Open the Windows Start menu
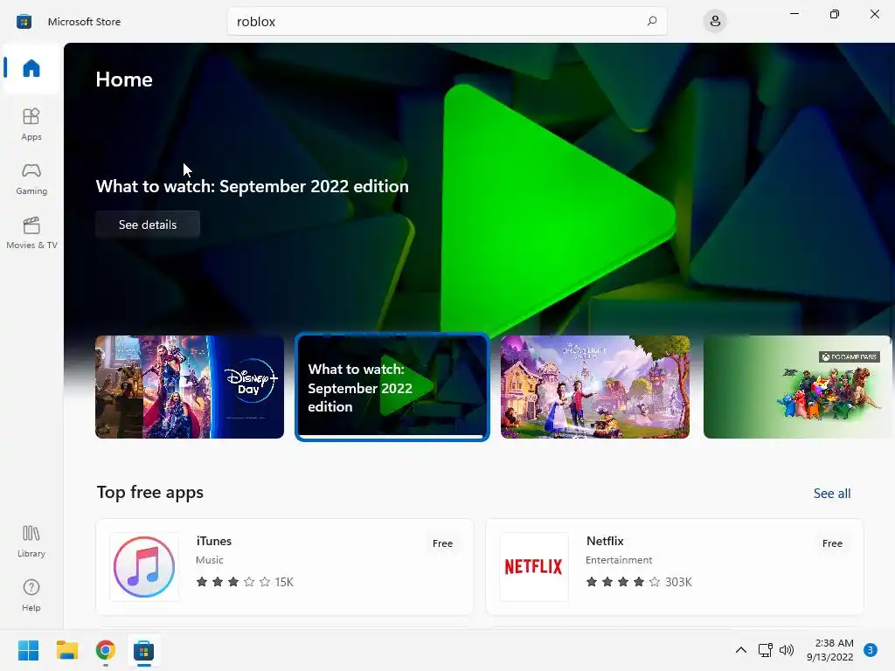This screenshot has width=895, height=671. (28, 650)
